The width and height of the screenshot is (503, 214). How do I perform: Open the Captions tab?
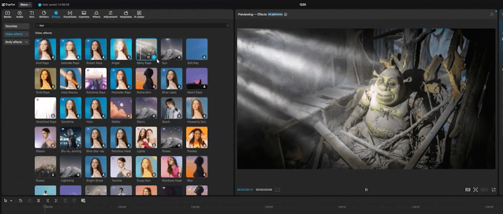point(84,14)
